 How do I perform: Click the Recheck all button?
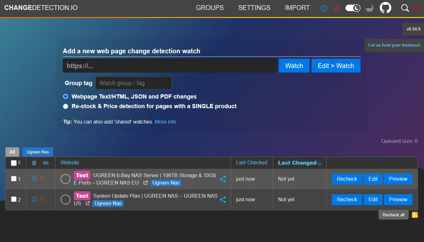394,215
